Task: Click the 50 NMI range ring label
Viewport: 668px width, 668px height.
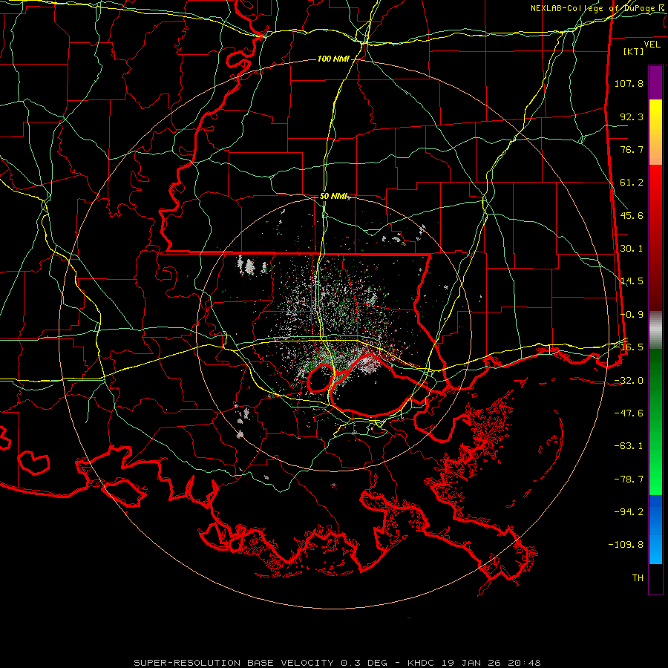Action: point(333,197)
